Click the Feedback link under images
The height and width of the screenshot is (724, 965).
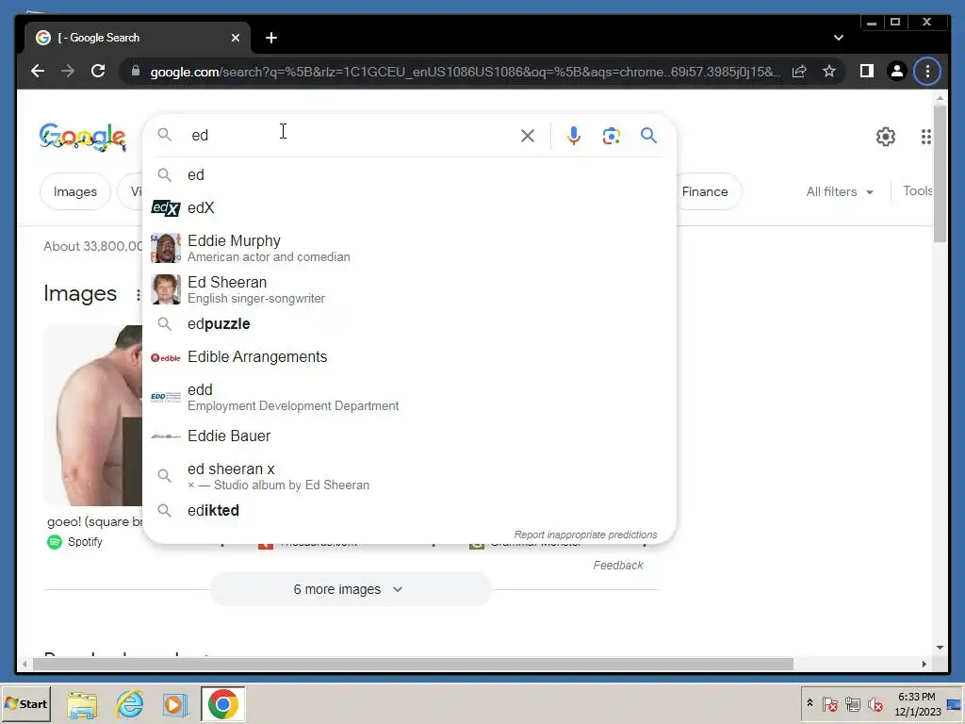coord(618,566)
